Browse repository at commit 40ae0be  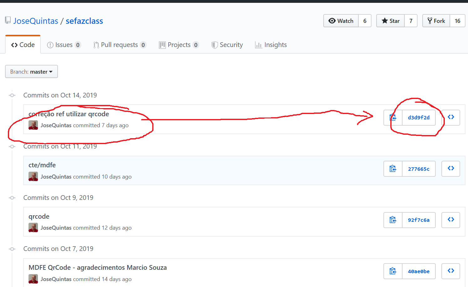pyautogui.click(x=451, y=271)
